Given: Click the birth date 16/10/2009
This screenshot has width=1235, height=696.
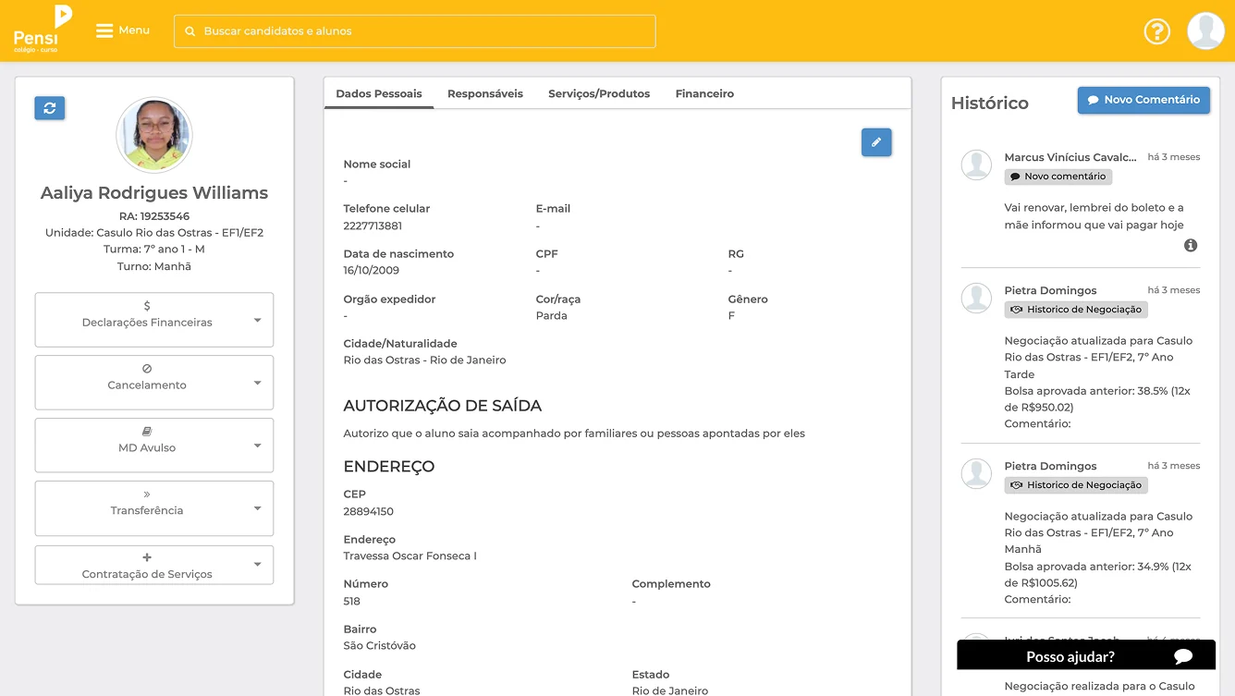Looking at the screenshot, I should pyautogui.click(x=372, y=271).
